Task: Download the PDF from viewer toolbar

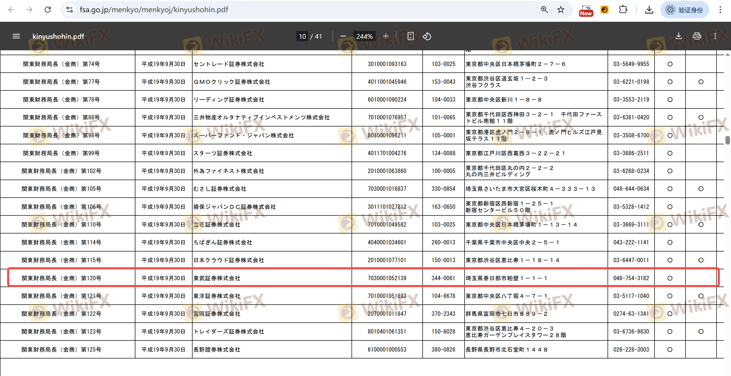Action: point(678,36)
